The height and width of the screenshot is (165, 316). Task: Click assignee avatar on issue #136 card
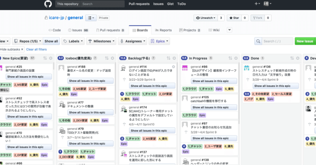pyautogui.click(x=246, y=68)
